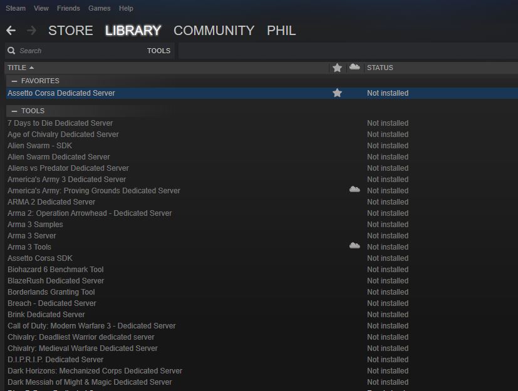Select Arma 3 Samples
Image resolution: width=518 pixels, height=391 pixels.
35,225
